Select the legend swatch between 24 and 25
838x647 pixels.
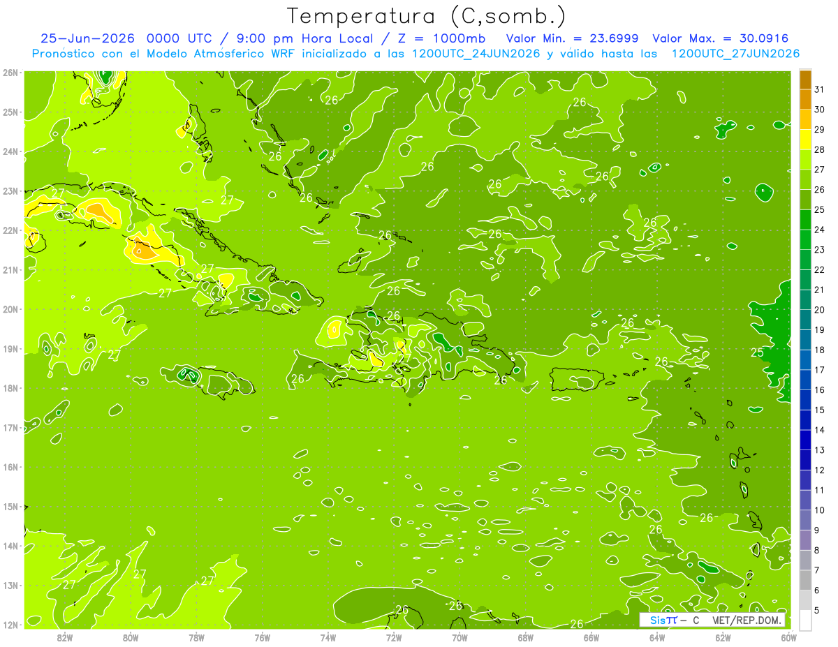pyautogui.click(x=806, y=219)
